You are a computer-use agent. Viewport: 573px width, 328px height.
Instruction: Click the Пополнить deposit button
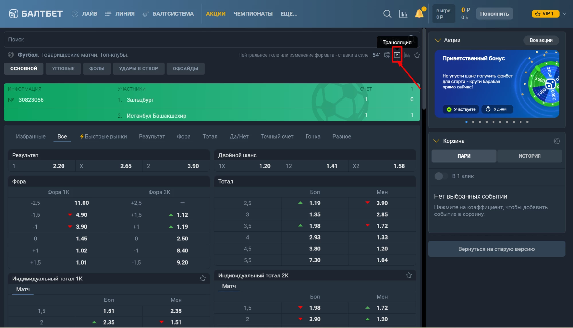494,14
